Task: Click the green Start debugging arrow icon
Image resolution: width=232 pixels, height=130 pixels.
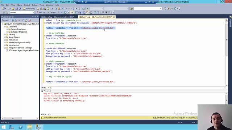Action: pos(87,9)
